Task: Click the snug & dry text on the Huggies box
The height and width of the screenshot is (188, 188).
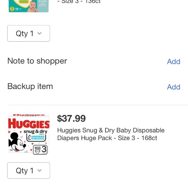Action: (35, 132)
